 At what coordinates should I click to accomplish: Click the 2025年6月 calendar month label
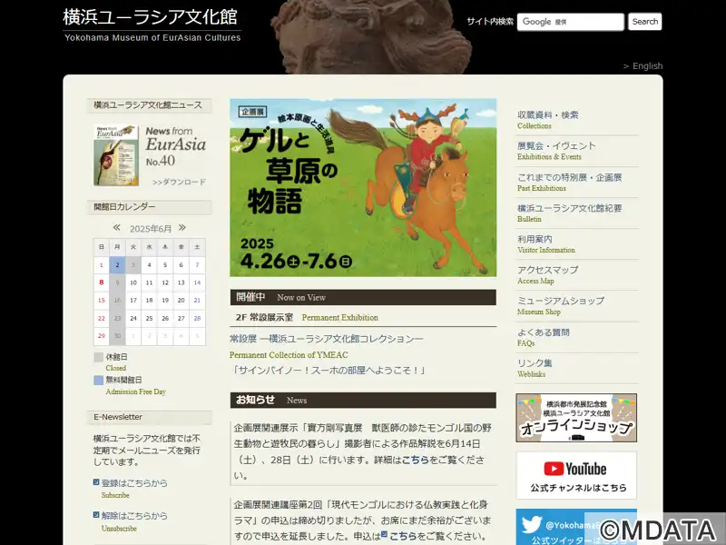(151, 229)
